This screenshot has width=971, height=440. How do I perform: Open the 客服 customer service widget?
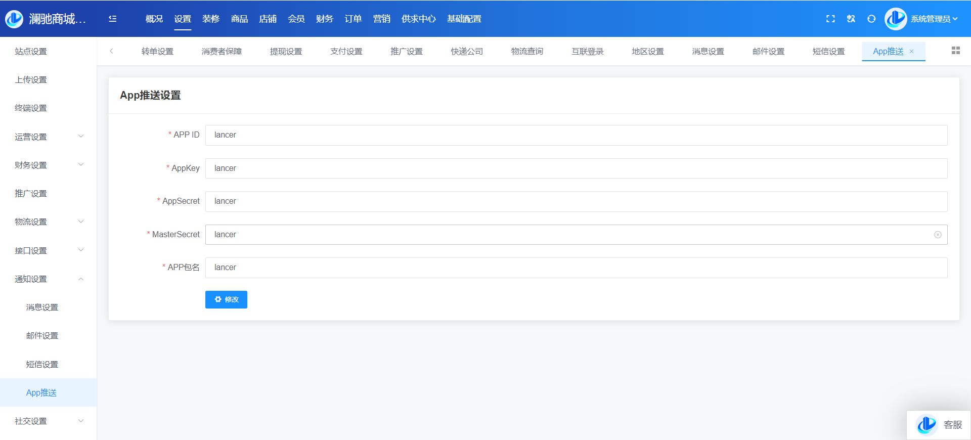click(x=939, y=425)
